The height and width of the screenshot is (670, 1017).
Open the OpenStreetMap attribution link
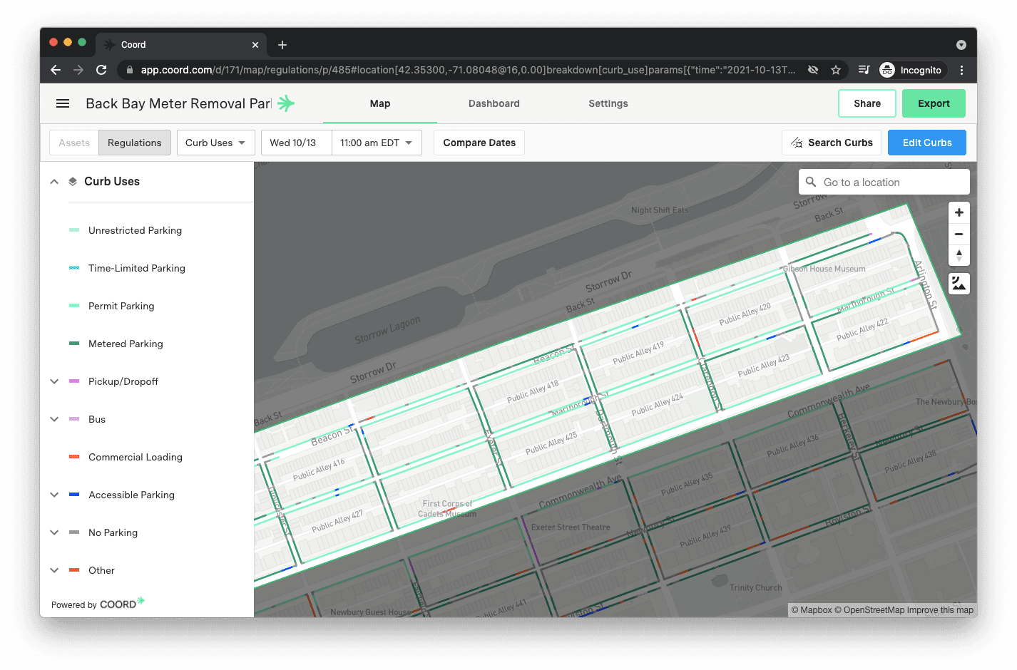pos(869,610)
